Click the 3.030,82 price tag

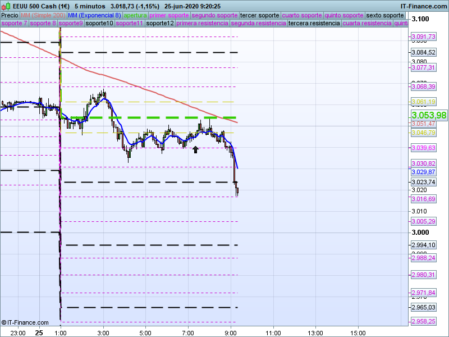click(x=424, y=163)
